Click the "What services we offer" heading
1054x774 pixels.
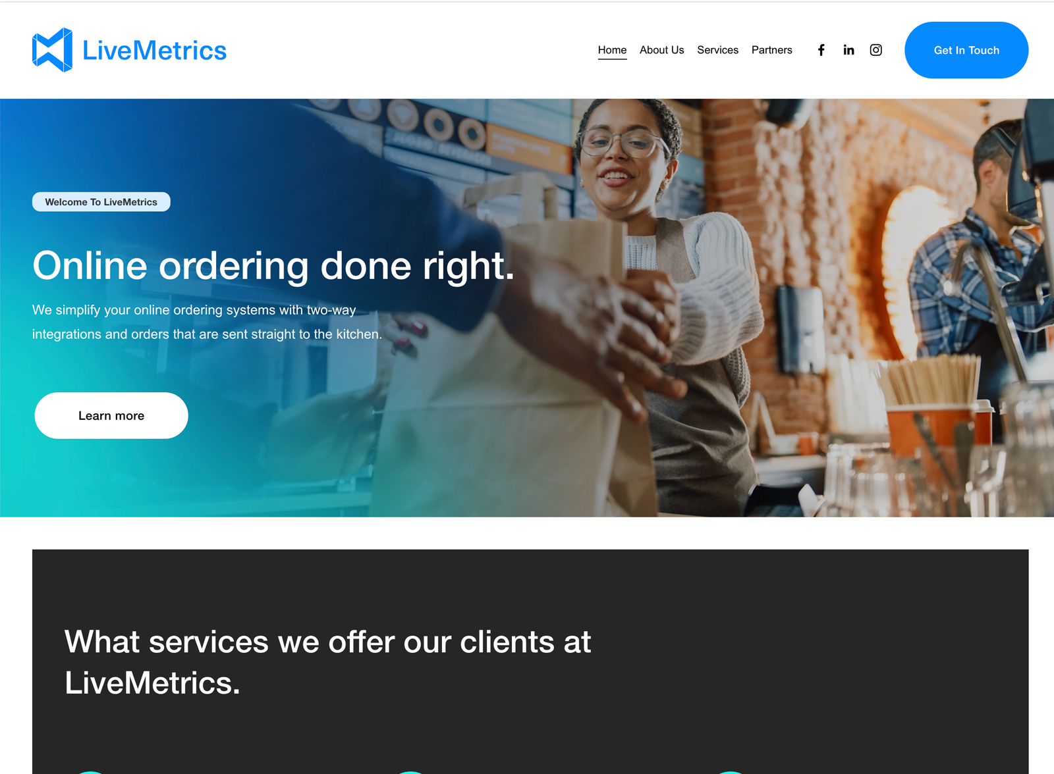[x=327, y=662]
